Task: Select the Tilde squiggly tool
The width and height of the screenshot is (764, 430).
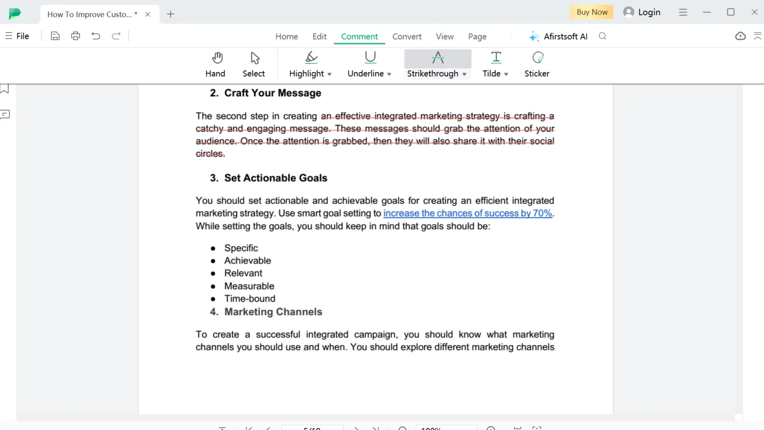Action: tap(491, 65)
